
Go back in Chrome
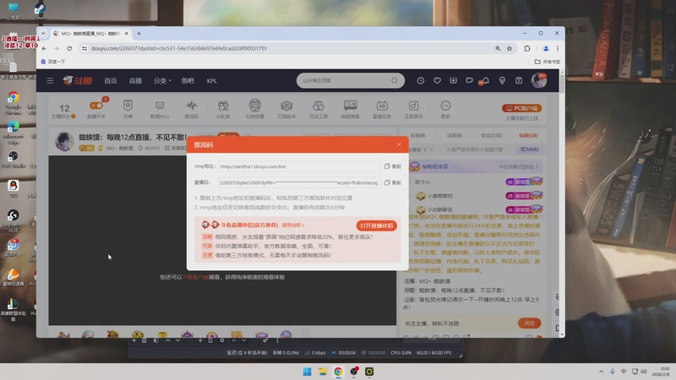click(44, 49)
